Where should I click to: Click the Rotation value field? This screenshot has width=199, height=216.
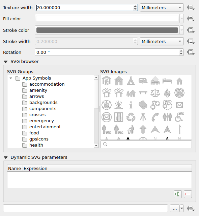click(x=107, y=52)
